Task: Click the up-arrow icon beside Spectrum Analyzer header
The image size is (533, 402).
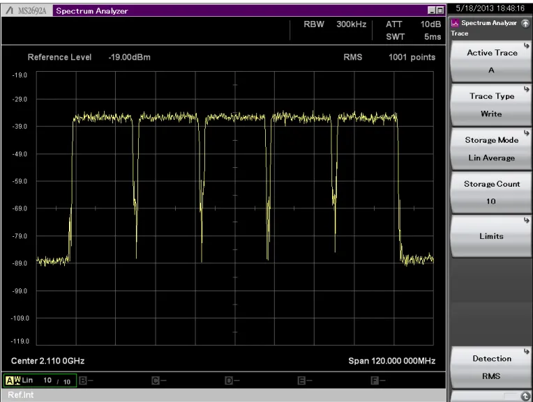Action: click(525, 23)
